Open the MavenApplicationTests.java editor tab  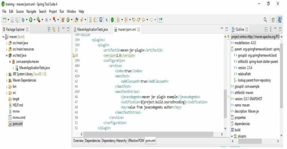click(90, 29)
